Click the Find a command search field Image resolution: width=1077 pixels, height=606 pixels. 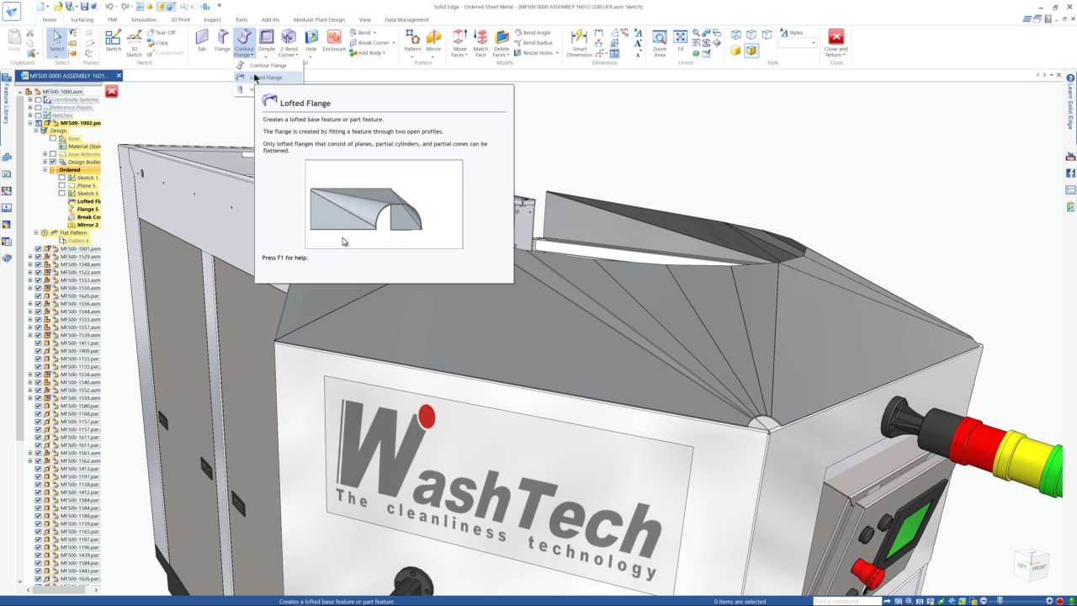tap(846, 601)
